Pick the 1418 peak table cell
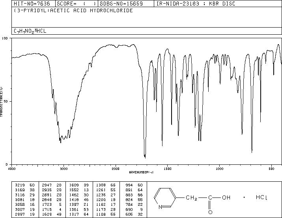 click(x=79, y=199)
